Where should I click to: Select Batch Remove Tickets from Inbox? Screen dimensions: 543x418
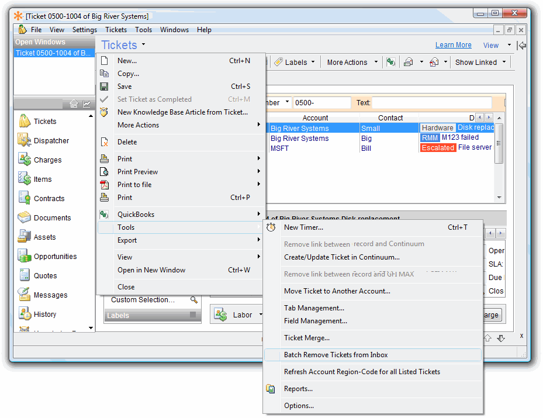point(336,355)
